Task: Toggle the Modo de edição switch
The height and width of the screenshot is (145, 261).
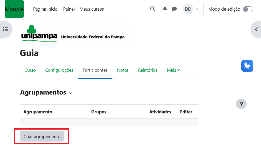Action: 248,9
